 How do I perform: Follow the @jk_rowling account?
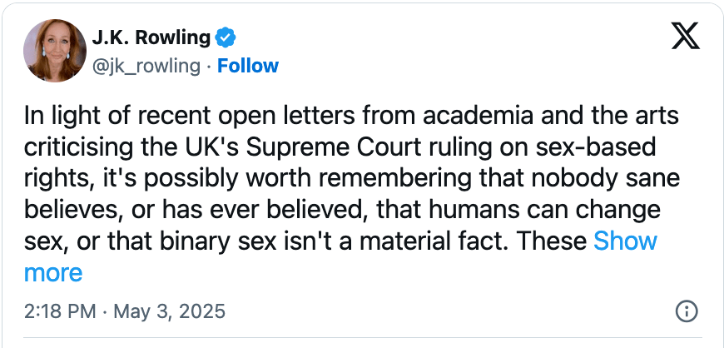(248, 65)
